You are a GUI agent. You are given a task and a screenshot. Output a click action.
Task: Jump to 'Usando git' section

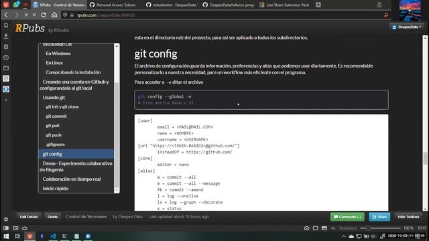(x=54, y=98)
